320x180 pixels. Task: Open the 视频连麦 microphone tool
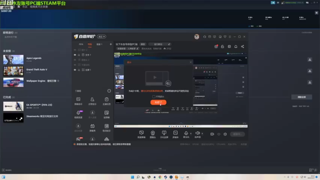(x=78, y=114)
